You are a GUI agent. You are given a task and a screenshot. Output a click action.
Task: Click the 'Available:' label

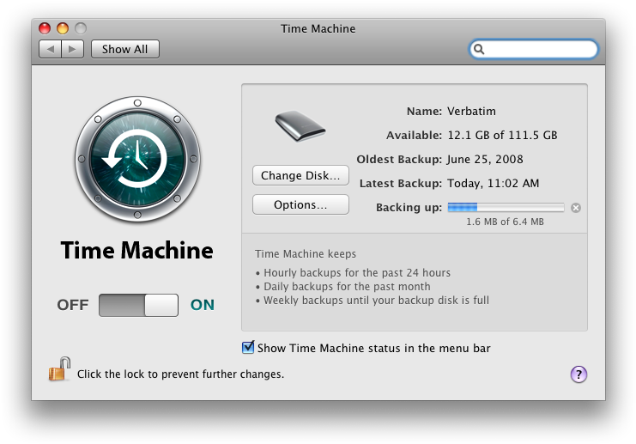point(415,135)
